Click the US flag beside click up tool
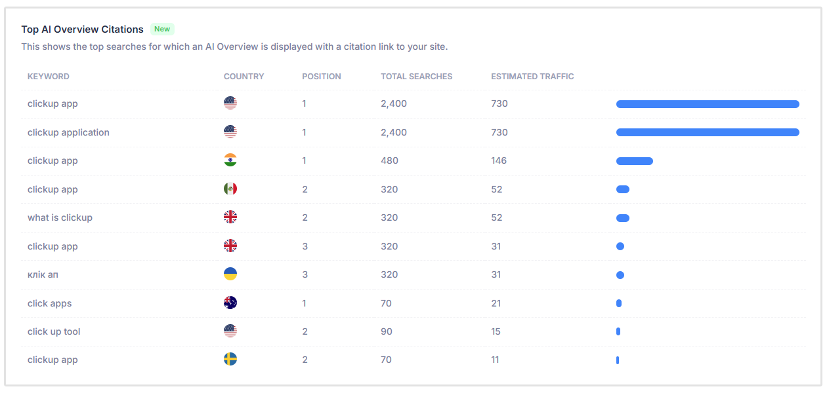 tap(230, 331)
